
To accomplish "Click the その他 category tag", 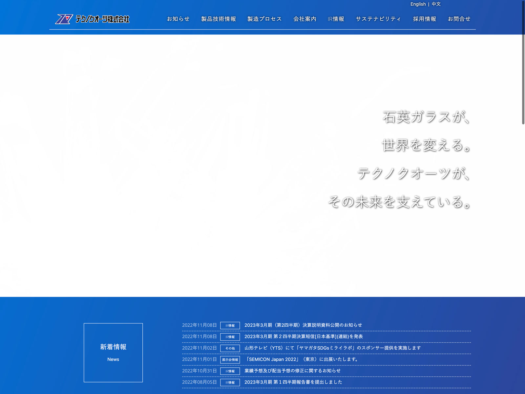I will (x=230, y=348).
